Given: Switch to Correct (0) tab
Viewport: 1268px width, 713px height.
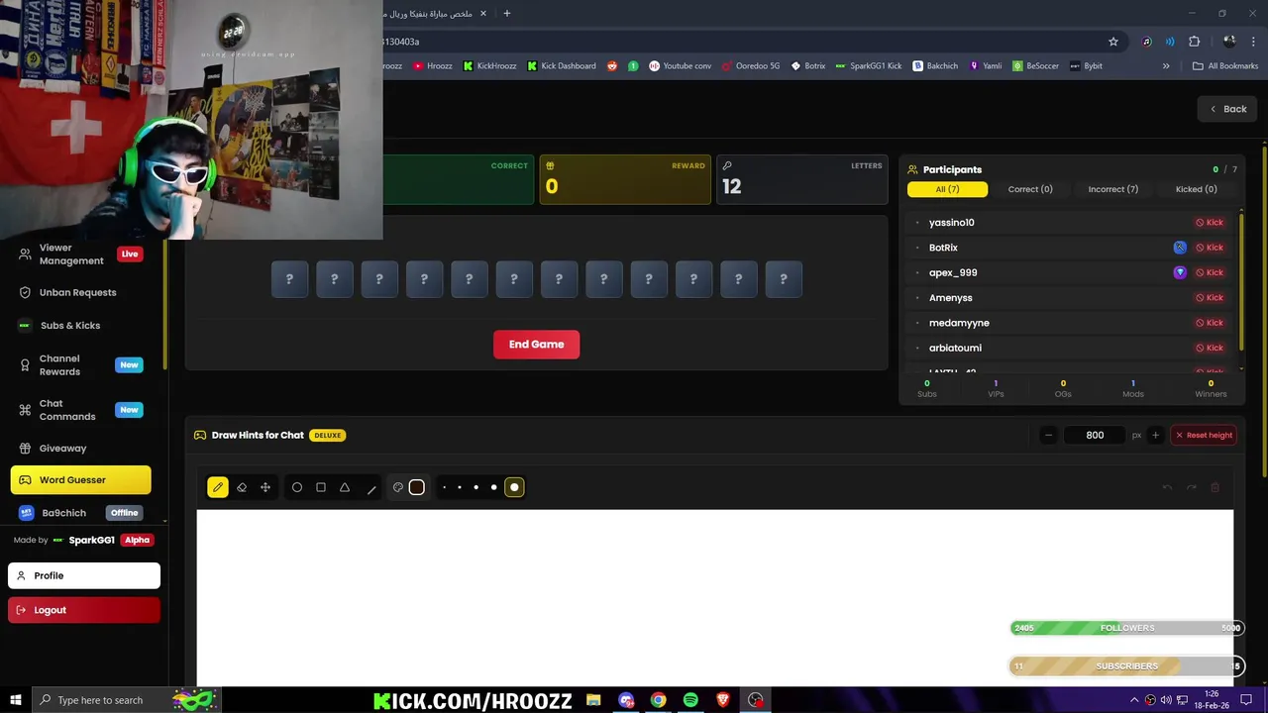Looking at the screenshot, I should (x=1030, y=189).
